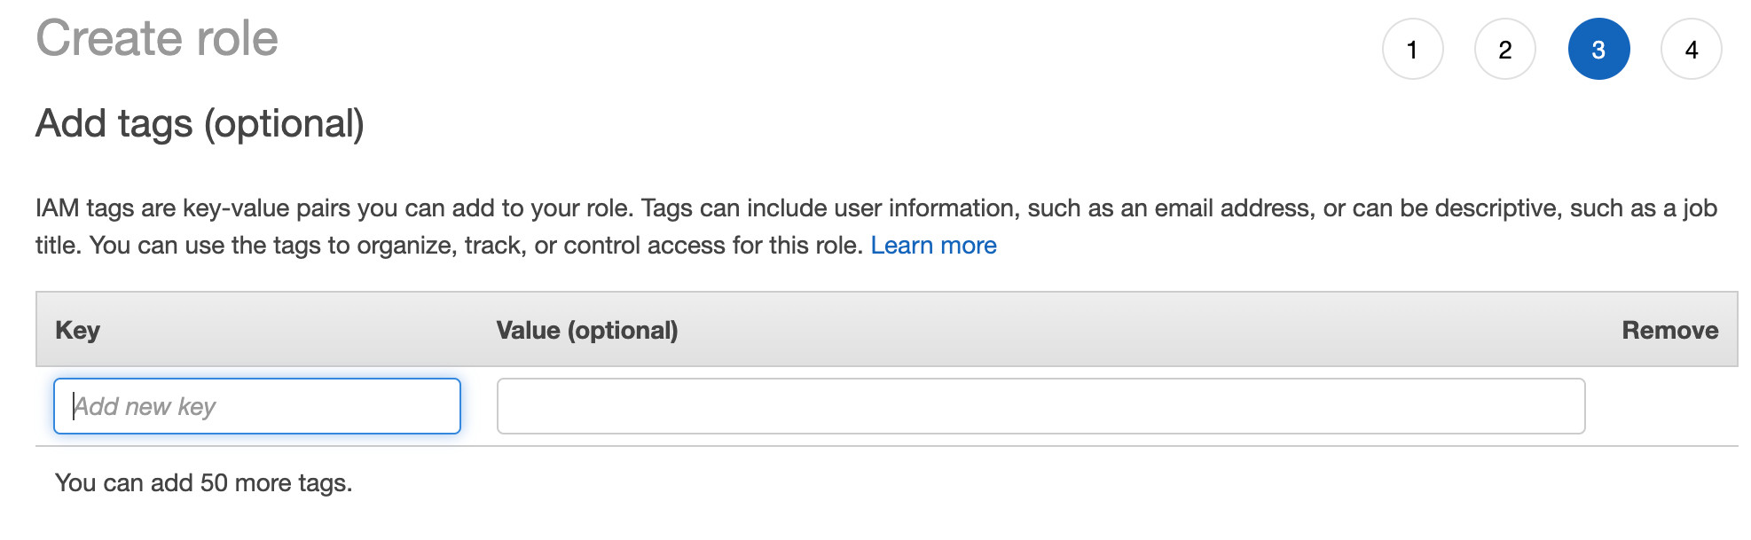
Task: Select the highlighted step 3 indicator
Action: (1598, 49)
